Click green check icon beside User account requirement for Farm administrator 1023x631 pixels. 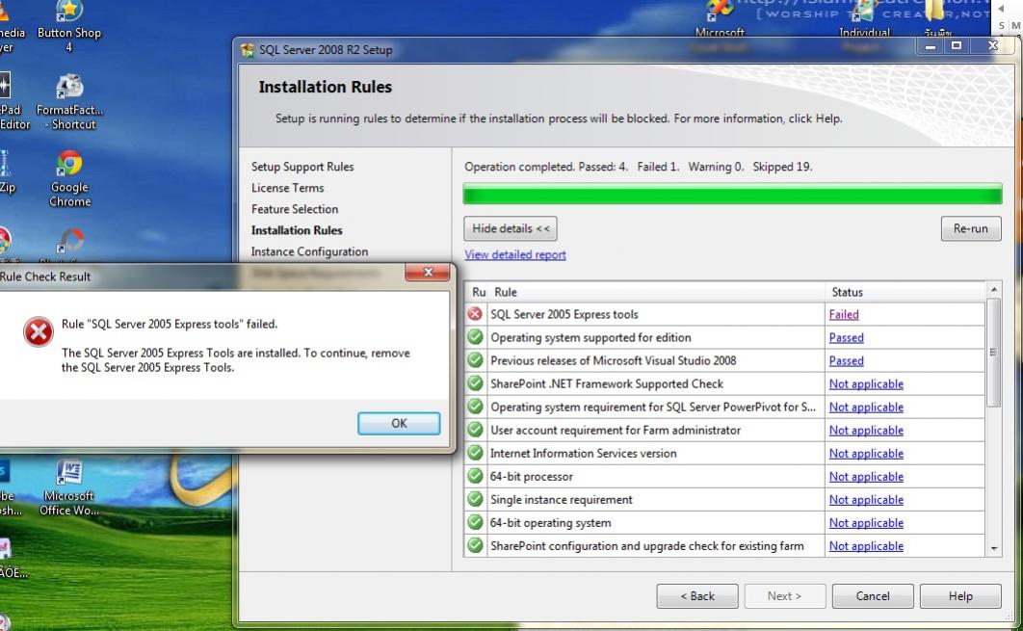point(475,430)
